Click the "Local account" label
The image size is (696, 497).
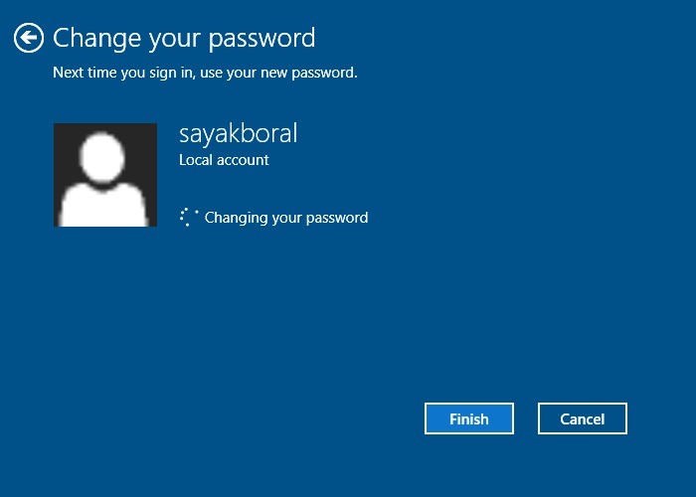point(224,160)
